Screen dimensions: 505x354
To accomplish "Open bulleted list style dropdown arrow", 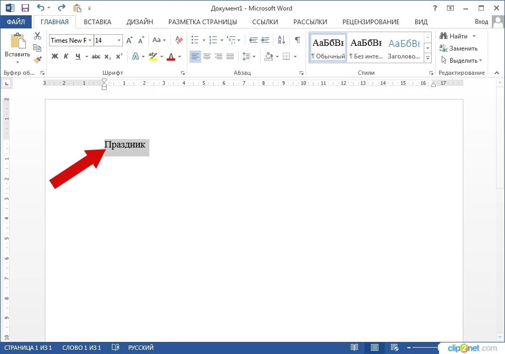I will pos(204,40).
